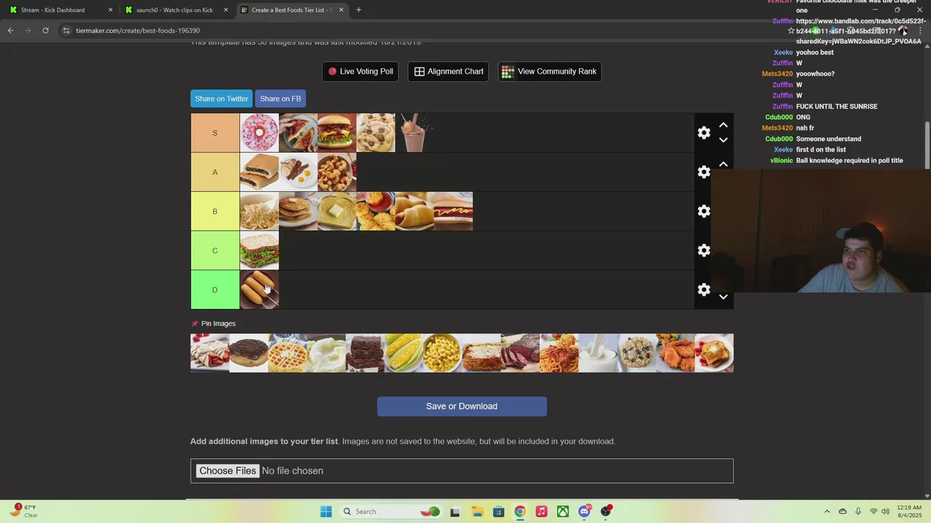The image size is (931, 523).
Task: Select the pigs in a blanket image
Action: point(415,211)
